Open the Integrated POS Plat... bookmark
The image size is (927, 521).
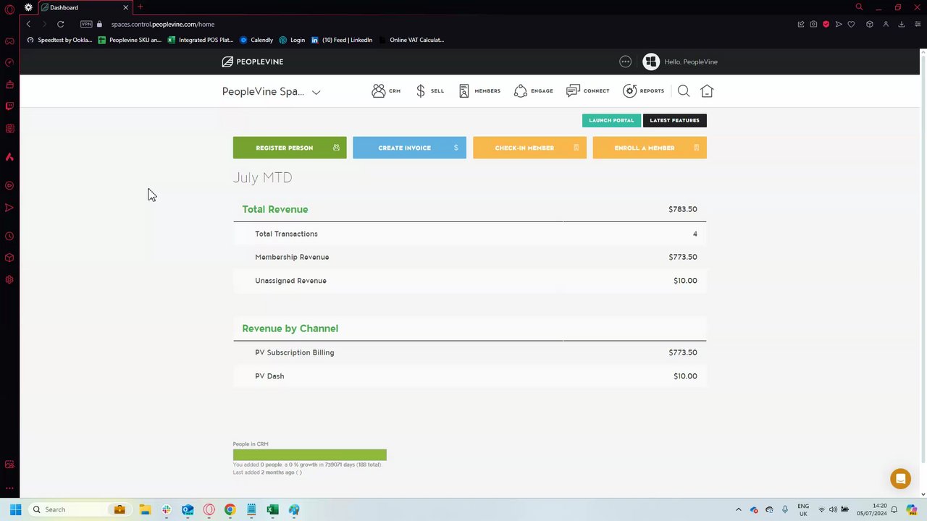[201, 40]
